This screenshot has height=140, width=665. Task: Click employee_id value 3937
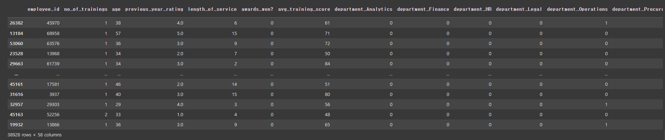(54, 94)
